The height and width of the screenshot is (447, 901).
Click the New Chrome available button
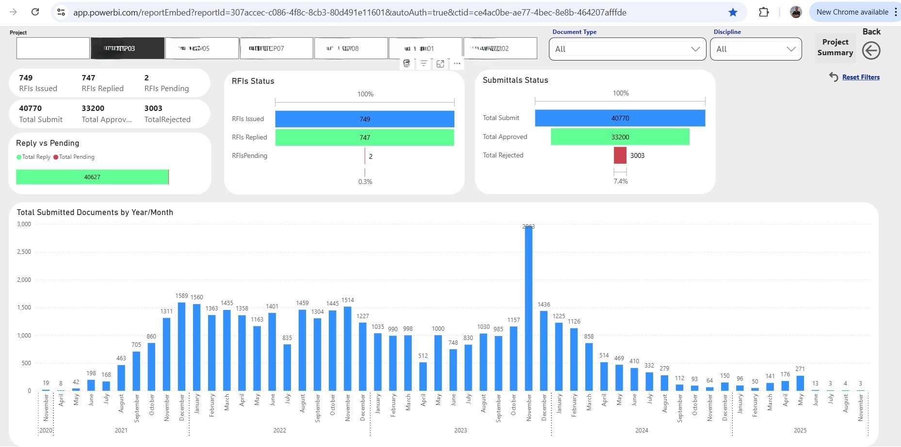point(852,12)
